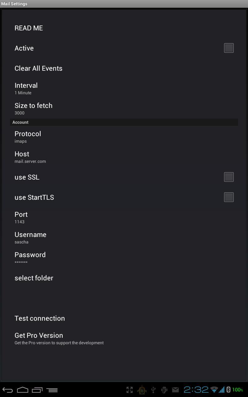Tap the Mail Settings title bar
This screenshot has height=397, width=248.
pos(14,4)
